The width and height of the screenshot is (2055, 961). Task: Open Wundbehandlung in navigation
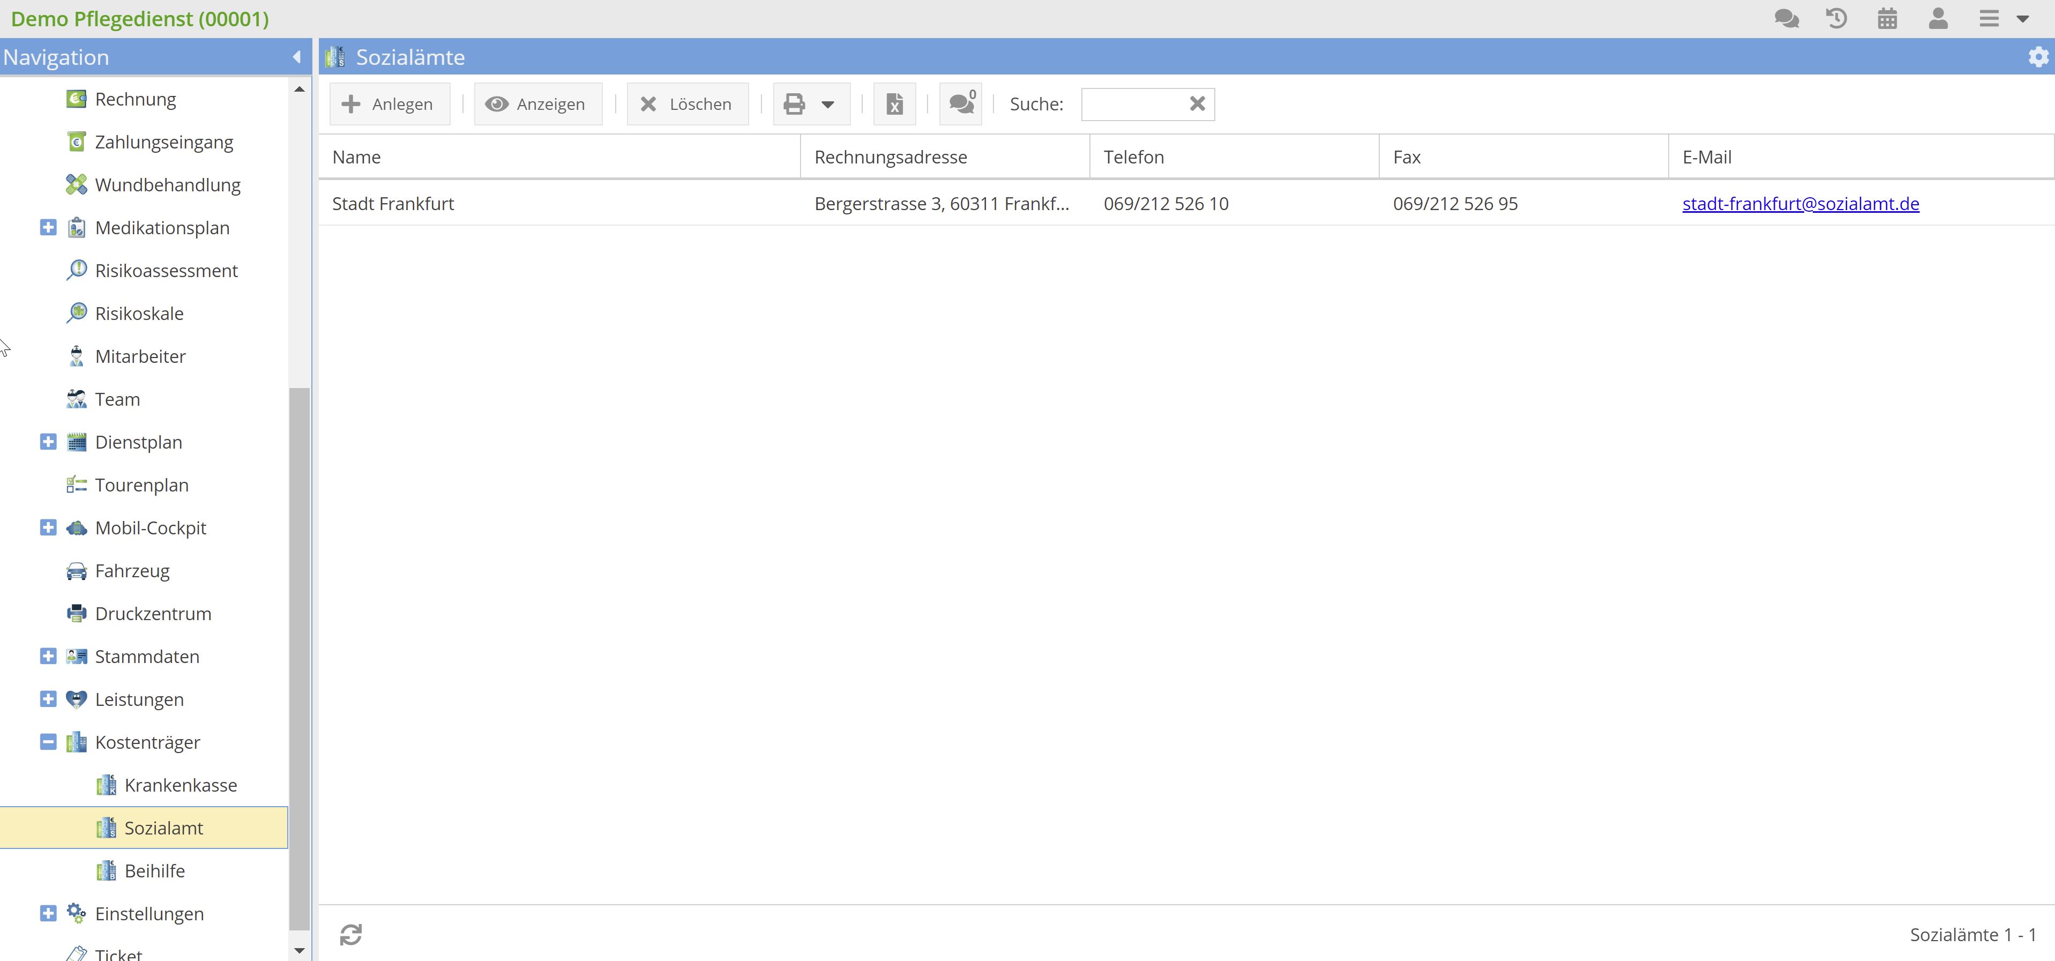pos(168,185)
